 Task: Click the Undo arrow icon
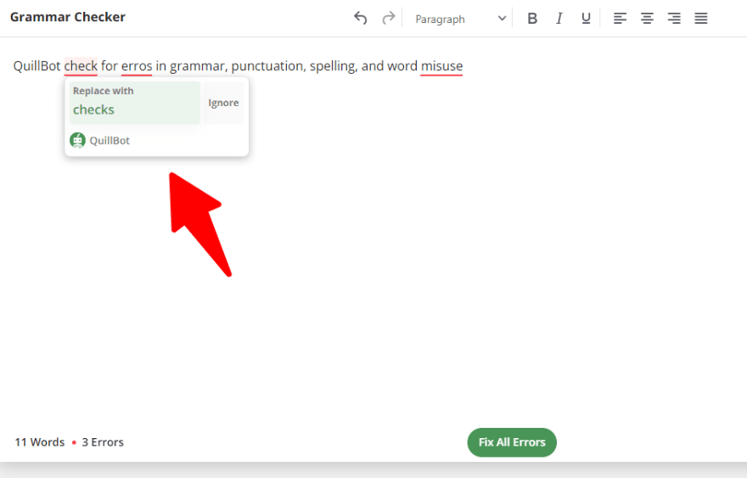(x=361, y=18)
